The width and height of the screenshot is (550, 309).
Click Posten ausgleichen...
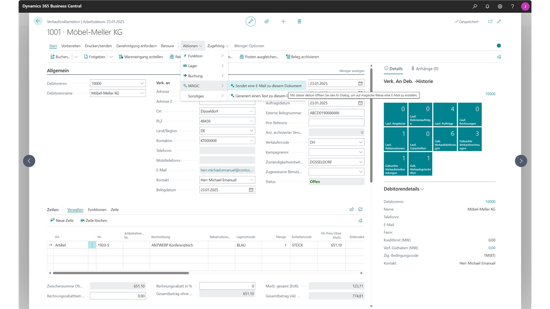259,57
